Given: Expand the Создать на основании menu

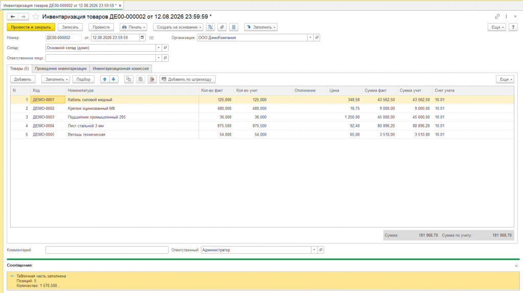Looking at the screenshot, I should tap(178, 27).
